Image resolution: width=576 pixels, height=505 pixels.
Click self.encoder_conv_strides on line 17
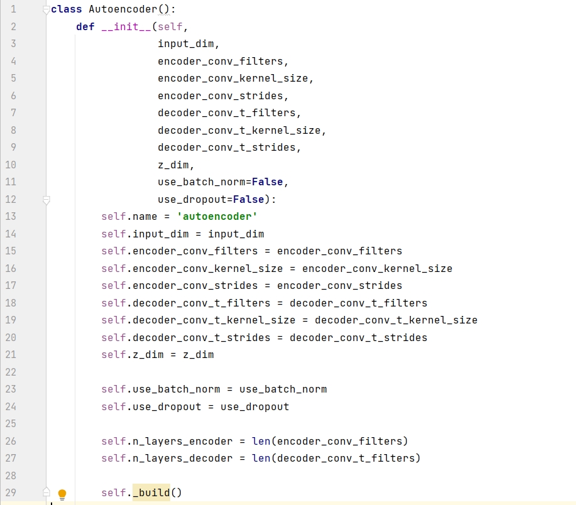pyautogui.click(x=180, y=285)
